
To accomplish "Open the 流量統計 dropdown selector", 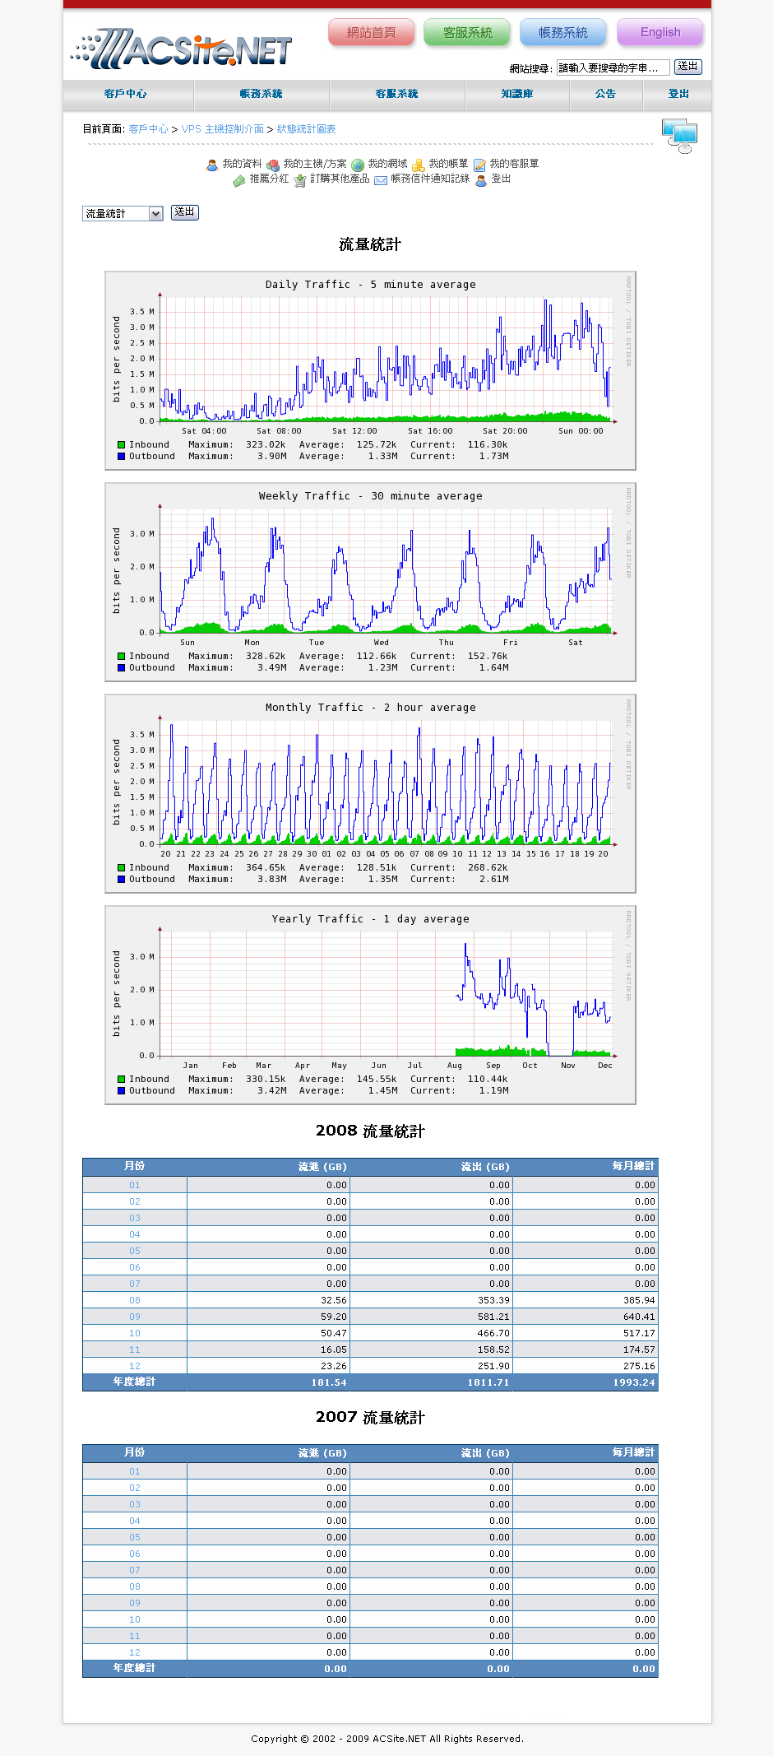I will coord(123,214).
